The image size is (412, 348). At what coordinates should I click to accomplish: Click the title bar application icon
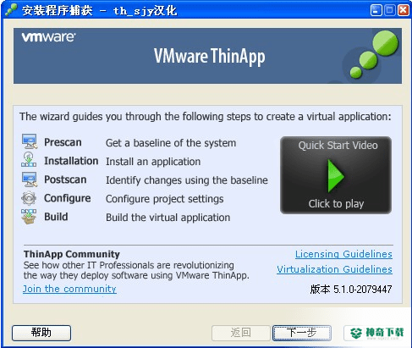pos(11,10)
